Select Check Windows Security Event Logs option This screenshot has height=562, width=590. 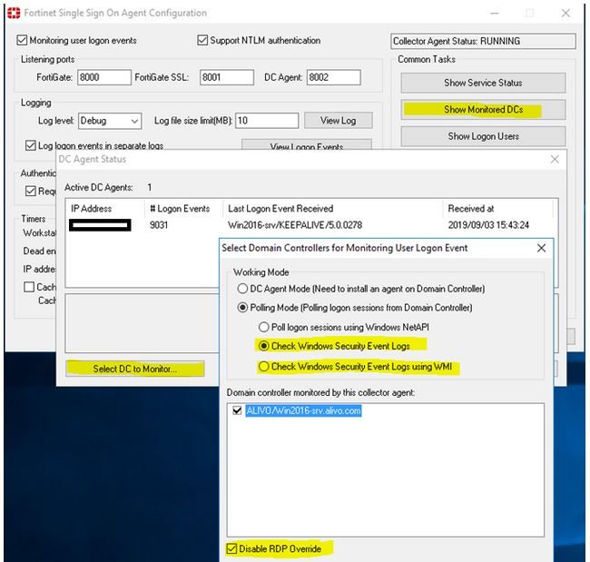pyautogui.click(x=264, y=346)
